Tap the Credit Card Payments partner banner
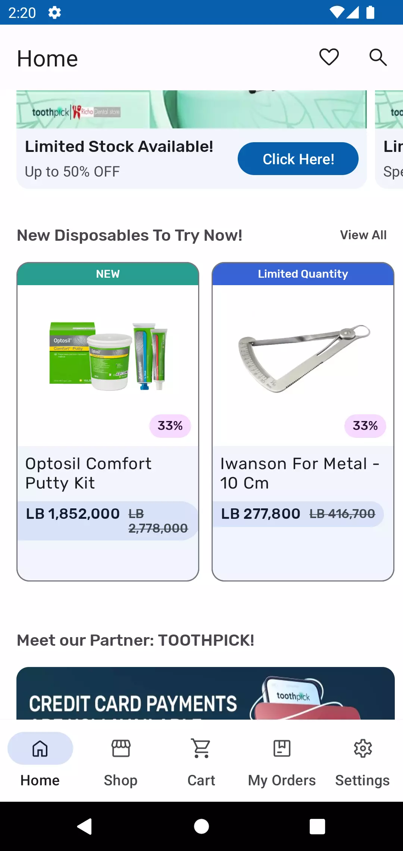Image resolution: width=403 pixels, height=851 pixels. coord(205,694)
